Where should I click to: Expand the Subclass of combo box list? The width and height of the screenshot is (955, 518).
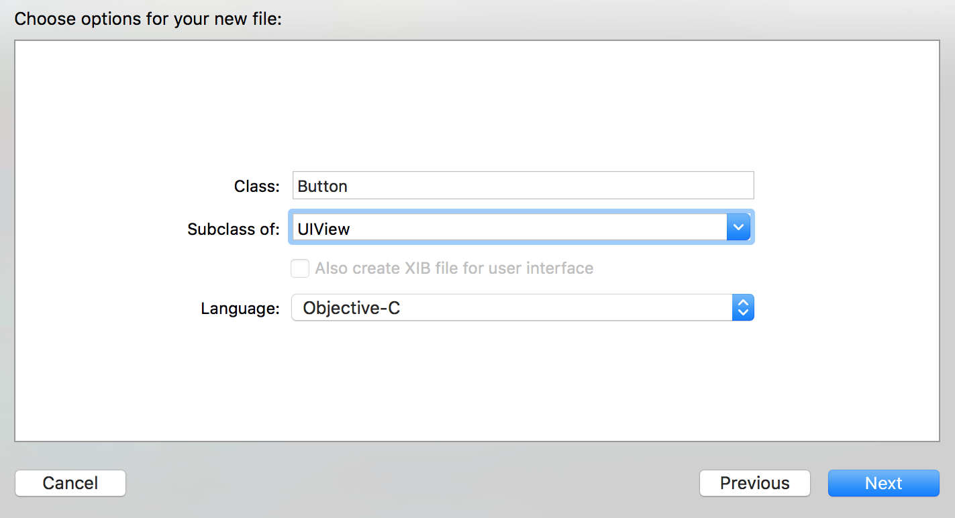(739, 227)
